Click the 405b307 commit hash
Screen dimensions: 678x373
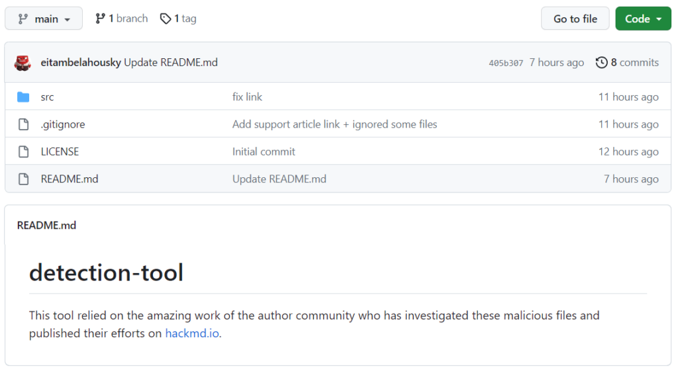[x=506, y=63]
